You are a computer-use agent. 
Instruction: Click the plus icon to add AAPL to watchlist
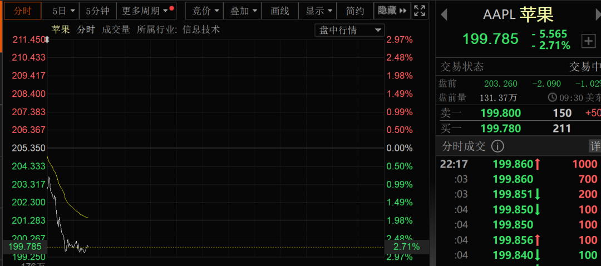pos(588,41)
